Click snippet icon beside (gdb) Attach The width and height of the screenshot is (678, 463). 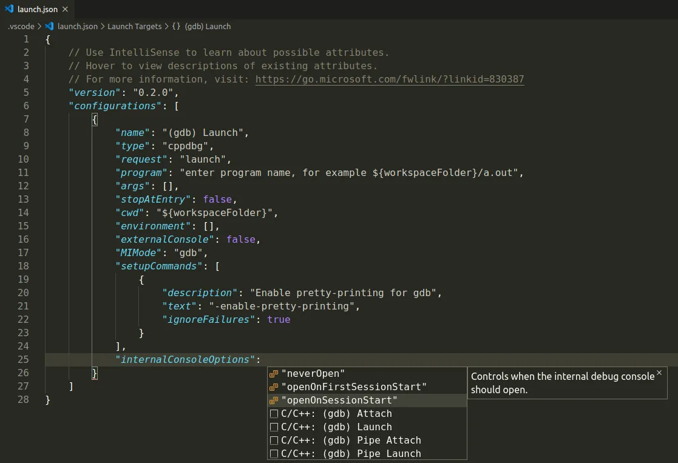click(274, 414)
